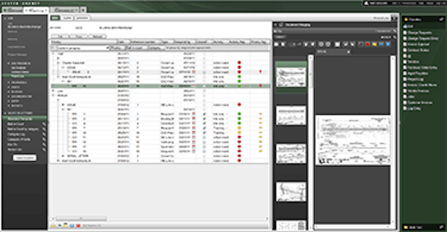Select the second page thumbnail in imaging panel
Screen dimensions: 447x232
click(291, 115)
